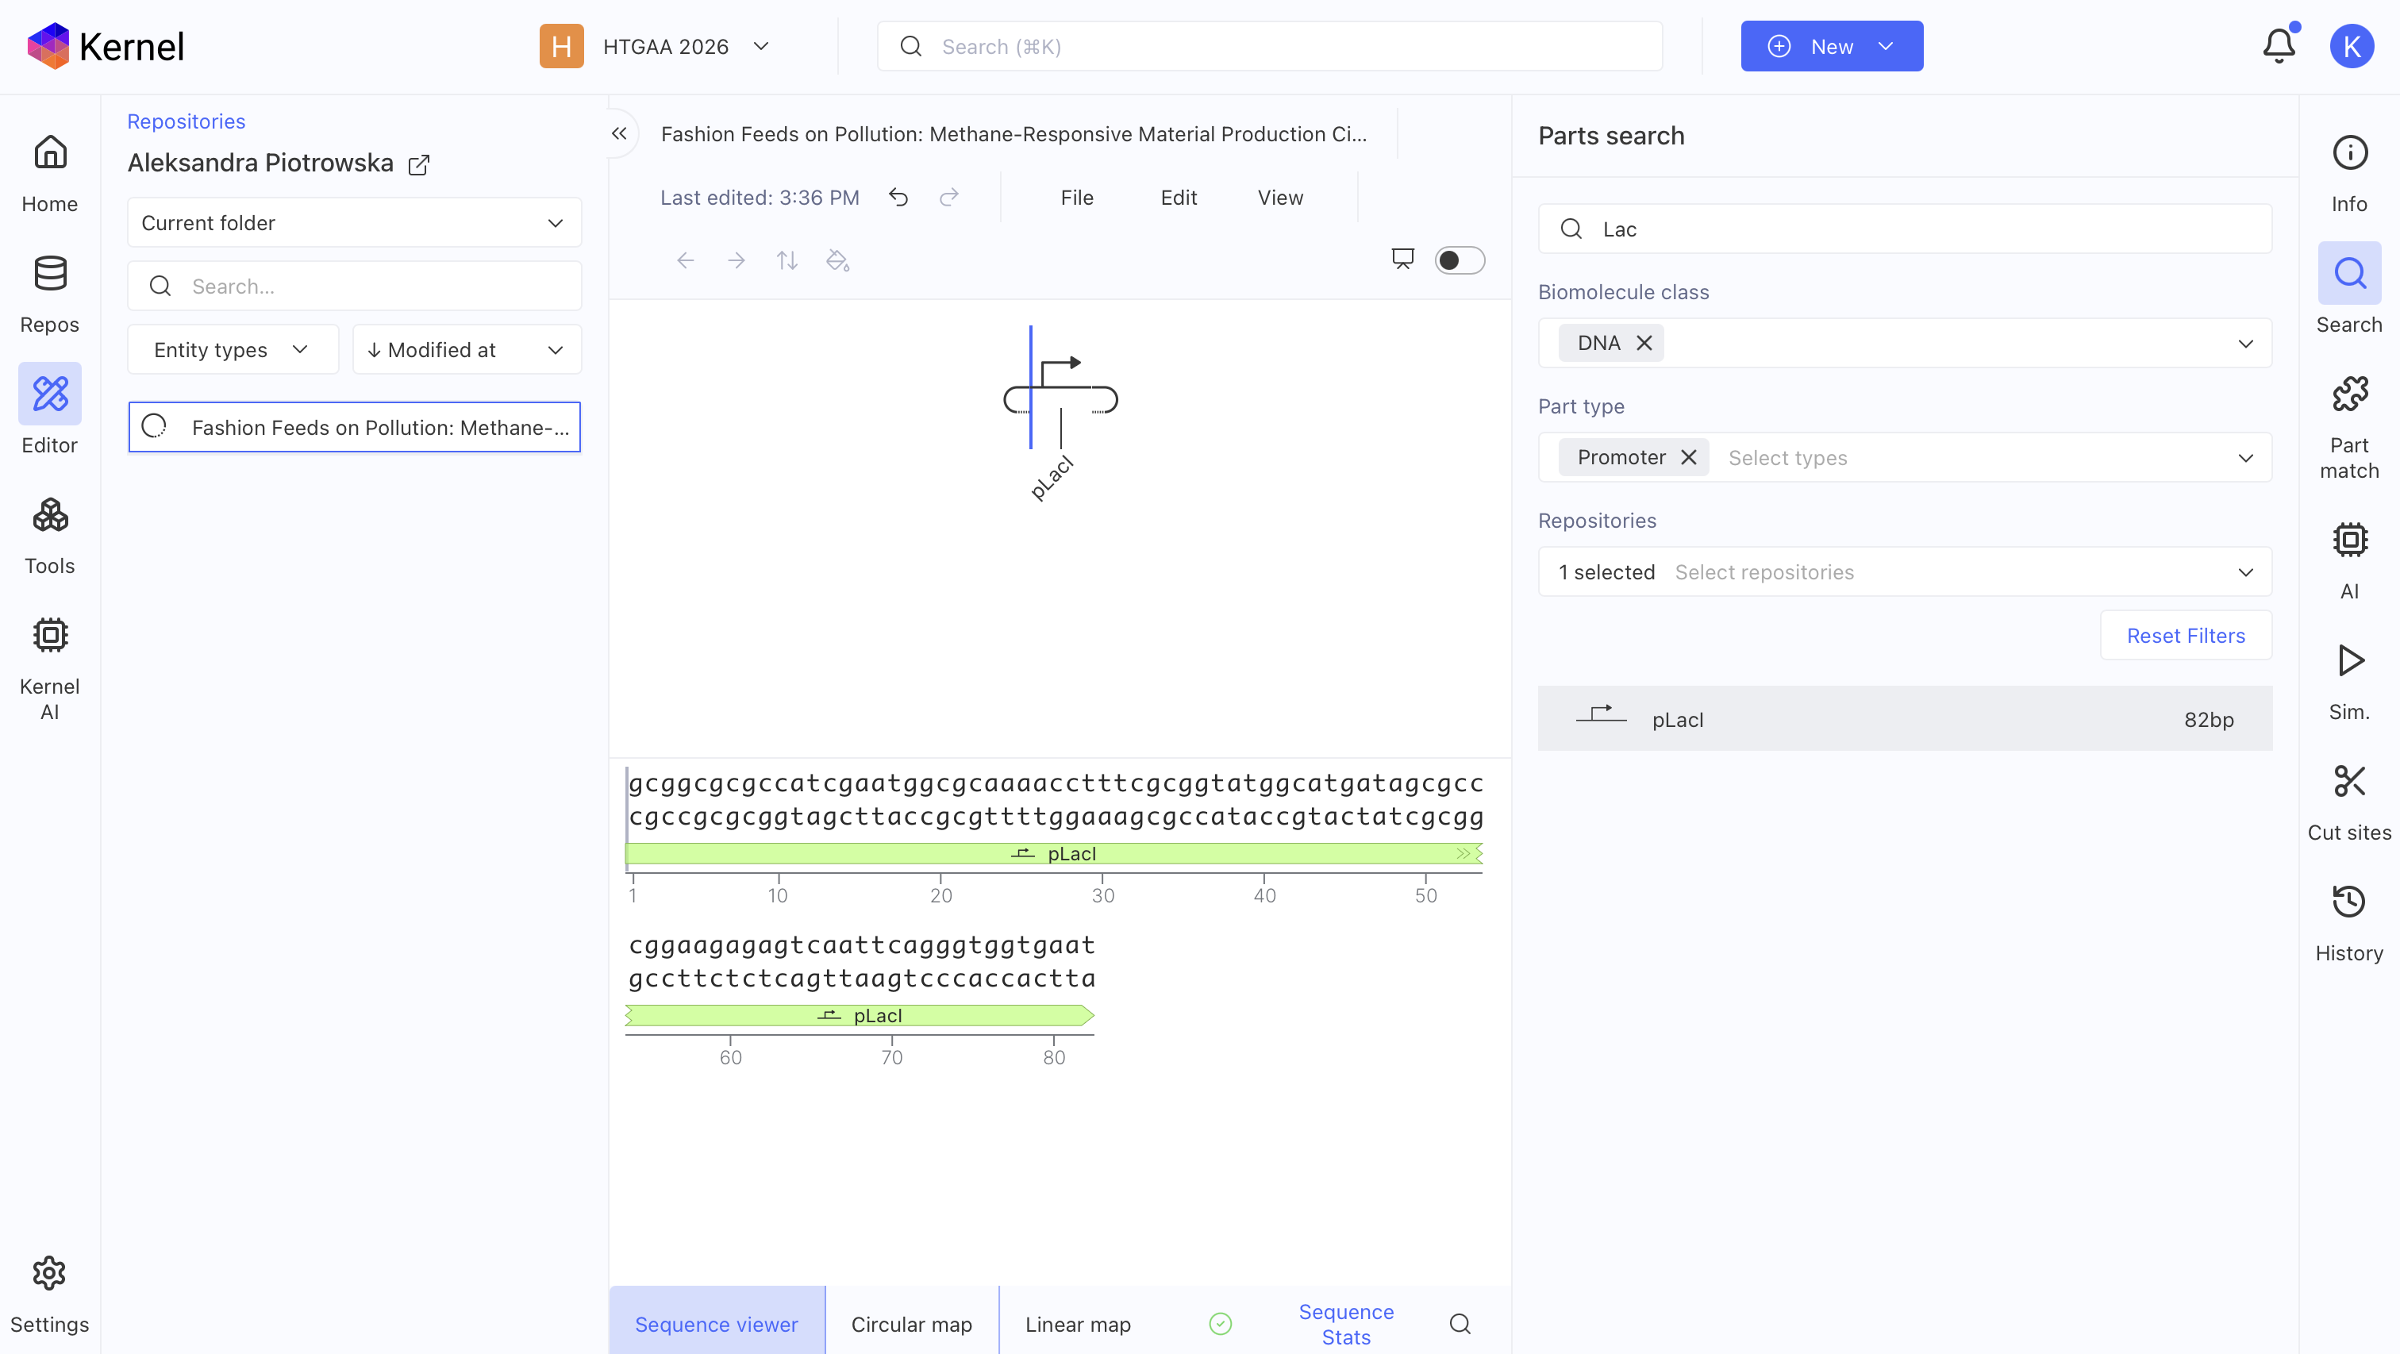Switch to the Circular map tab

coord(911,1323)
